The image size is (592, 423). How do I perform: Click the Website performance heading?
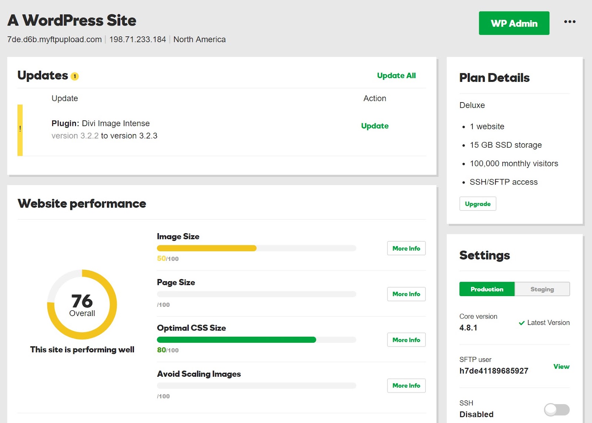(82, 204)
